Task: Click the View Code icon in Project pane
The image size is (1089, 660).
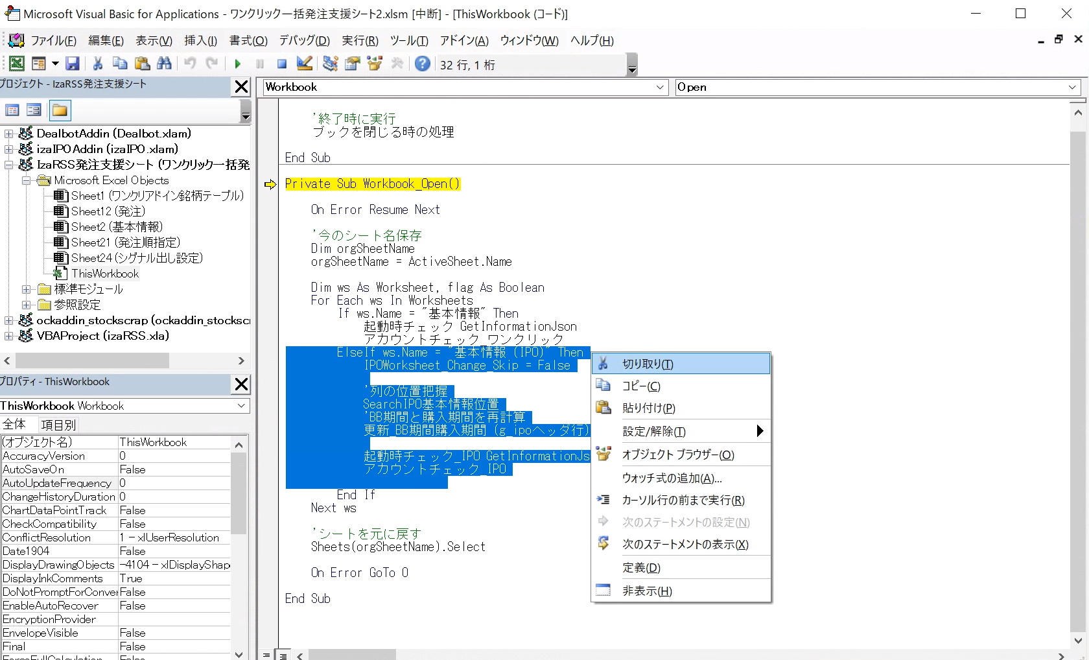Action: coord(12,110)
